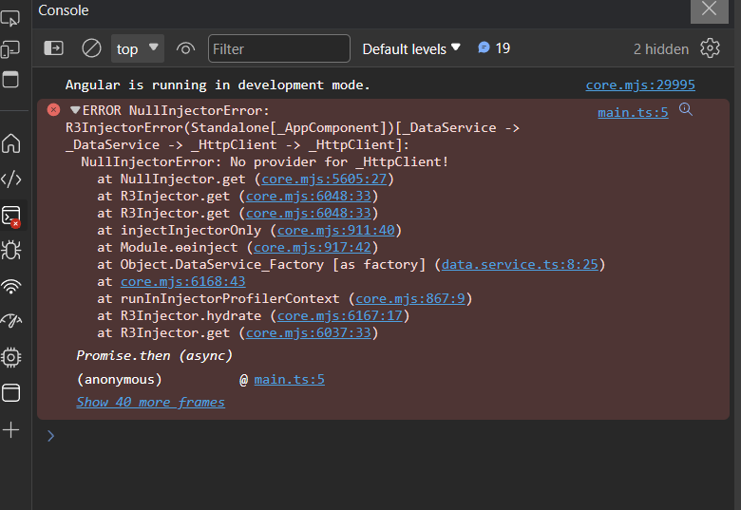Open the Default levels dropdown
The width and height of the screenshot is (741, 510).
pos(411,48)
